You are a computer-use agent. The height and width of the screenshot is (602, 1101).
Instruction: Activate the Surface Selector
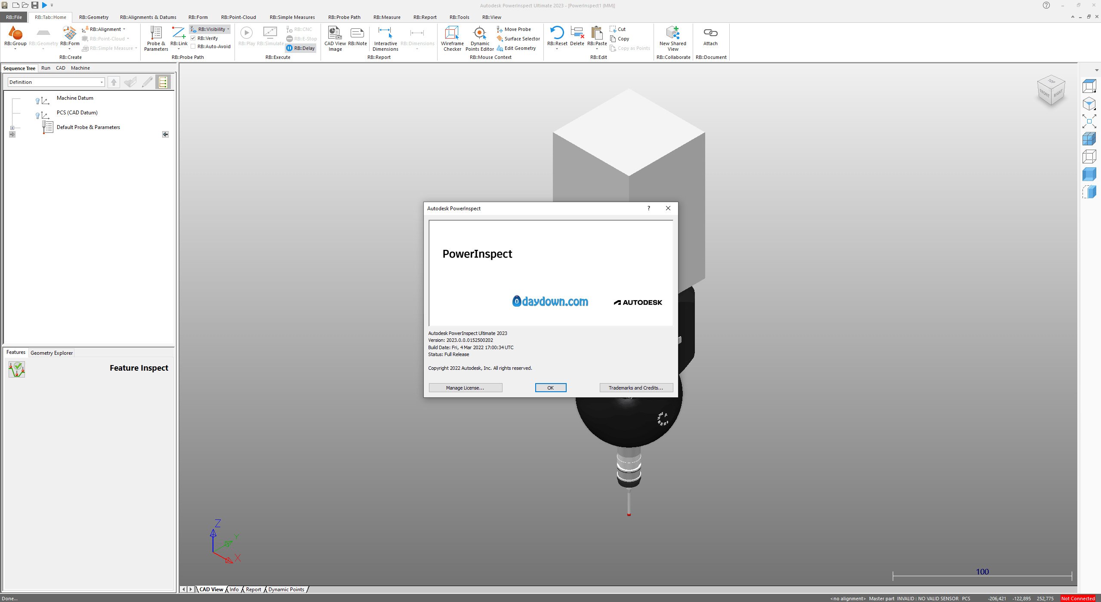(x=518, y=39)
